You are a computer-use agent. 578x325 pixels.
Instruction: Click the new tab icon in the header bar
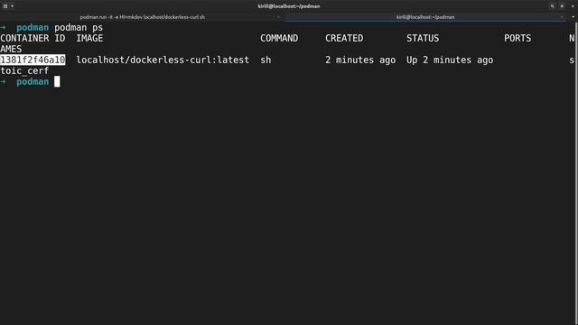pyautogui.click(x=5, y=6)
